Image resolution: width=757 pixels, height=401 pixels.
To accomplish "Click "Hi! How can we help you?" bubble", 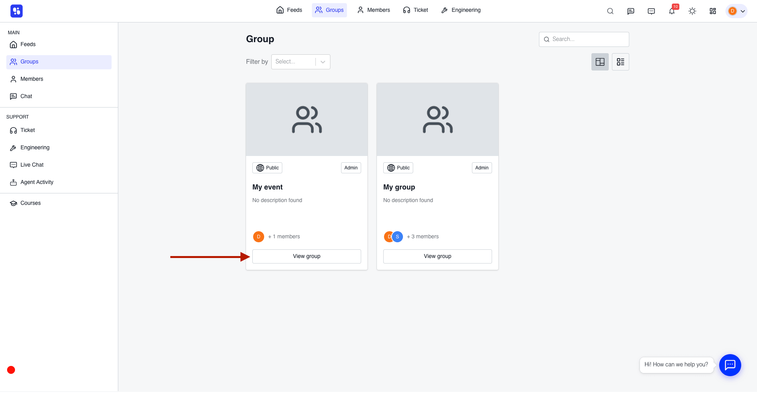I will click(676, 365).
